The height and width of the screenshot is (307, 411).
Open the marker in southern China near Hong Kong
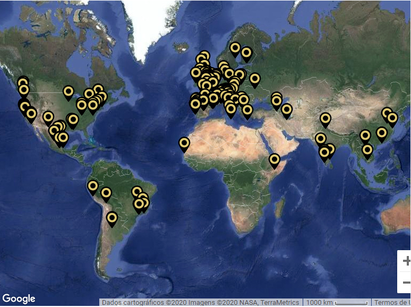tap(382, 134)
